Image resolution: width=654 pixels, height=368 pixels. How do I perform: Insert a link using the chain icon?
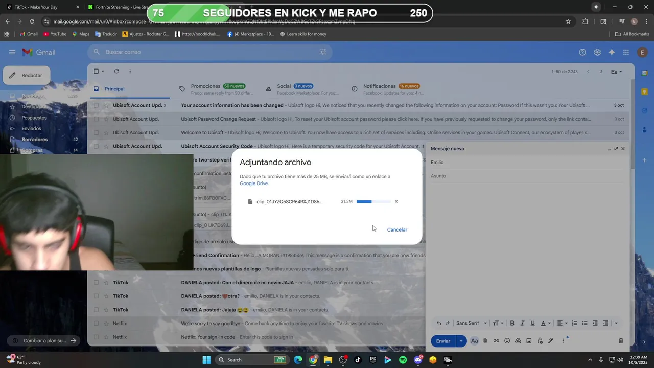[x=496, y=341]
